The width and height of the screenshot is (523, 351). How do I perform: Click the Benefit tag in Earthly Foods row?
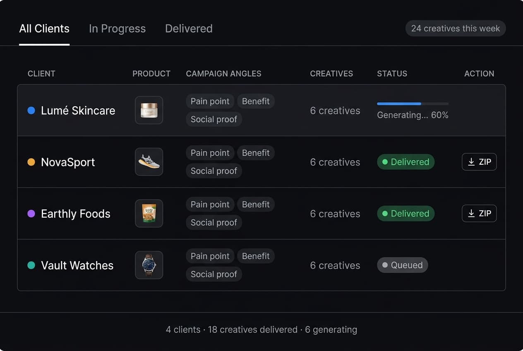pos(256,204)
